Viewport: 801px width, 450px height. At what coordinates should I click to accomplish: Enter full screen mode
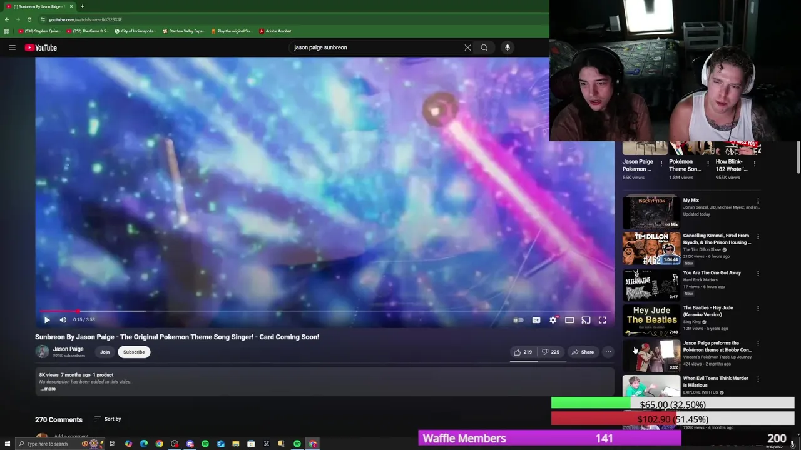[602, 320]
